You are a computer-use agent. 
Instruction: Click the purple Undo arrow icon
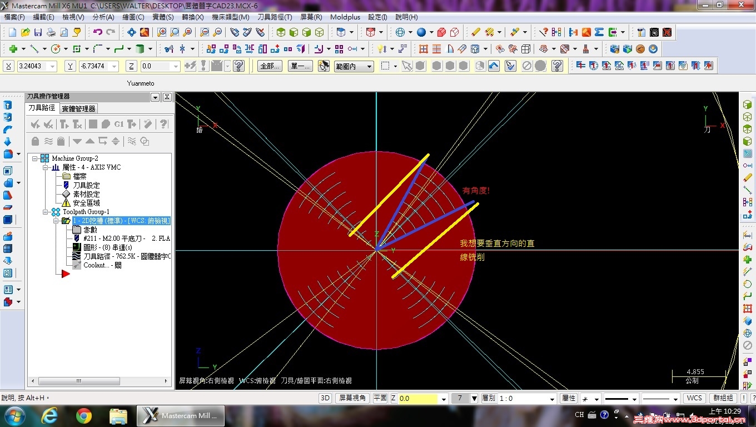98,32
